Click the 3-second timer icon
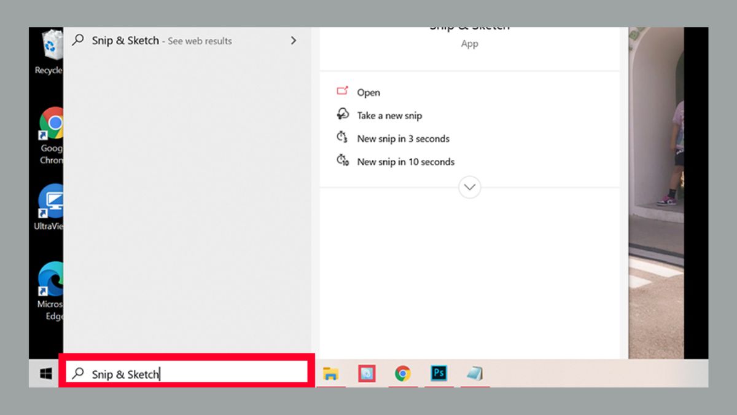The width and height of the screenshot is (737, 415). coord(342,138)
